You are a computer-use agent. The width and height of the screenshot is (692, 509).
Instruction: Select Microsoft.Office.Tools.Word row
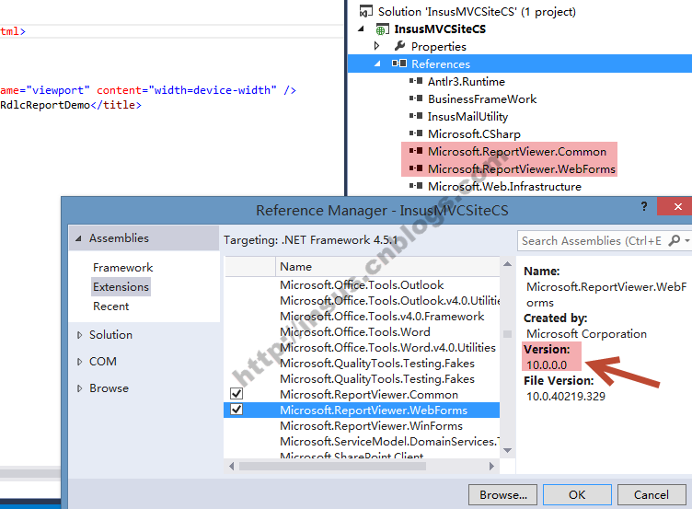click(x=362, y=332)
